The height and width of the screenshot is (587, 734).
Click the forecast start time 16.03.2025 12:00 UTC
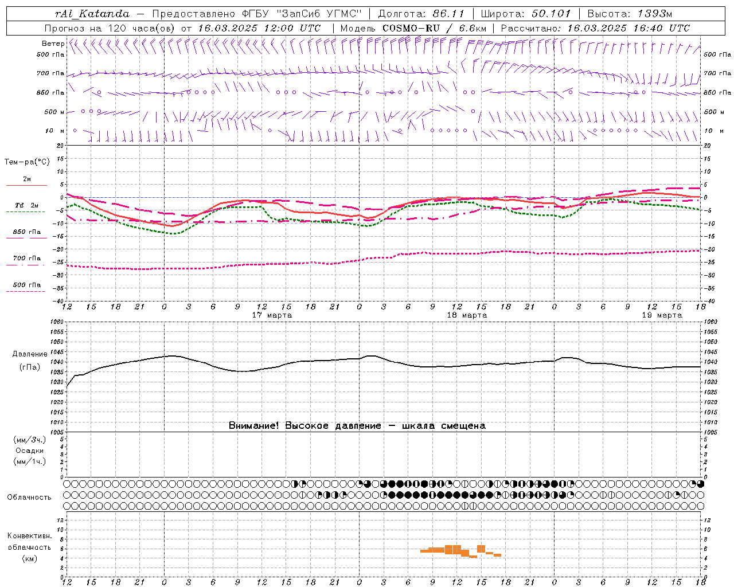(x=259, y=28)
